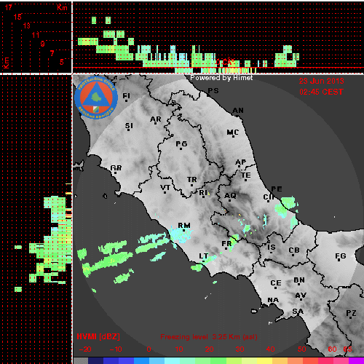The image size is (364, 364).
Task: Click the 'Freezing level 3.25 Km (asl)' text
Action: tap(209, 337)
